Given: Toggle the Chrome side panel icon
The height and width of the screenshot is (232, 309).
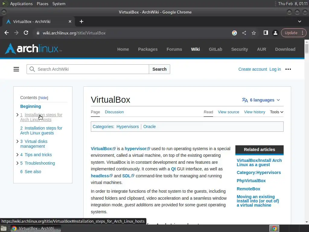Looking at the screenshot, I should point(266,33).
